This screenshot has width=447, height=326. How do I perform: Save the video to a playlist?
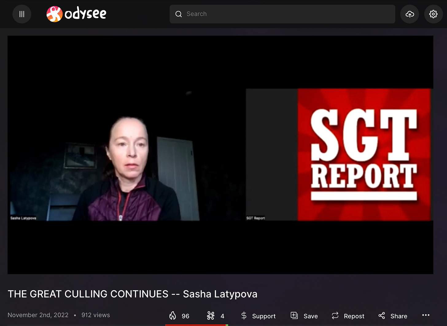304,316
